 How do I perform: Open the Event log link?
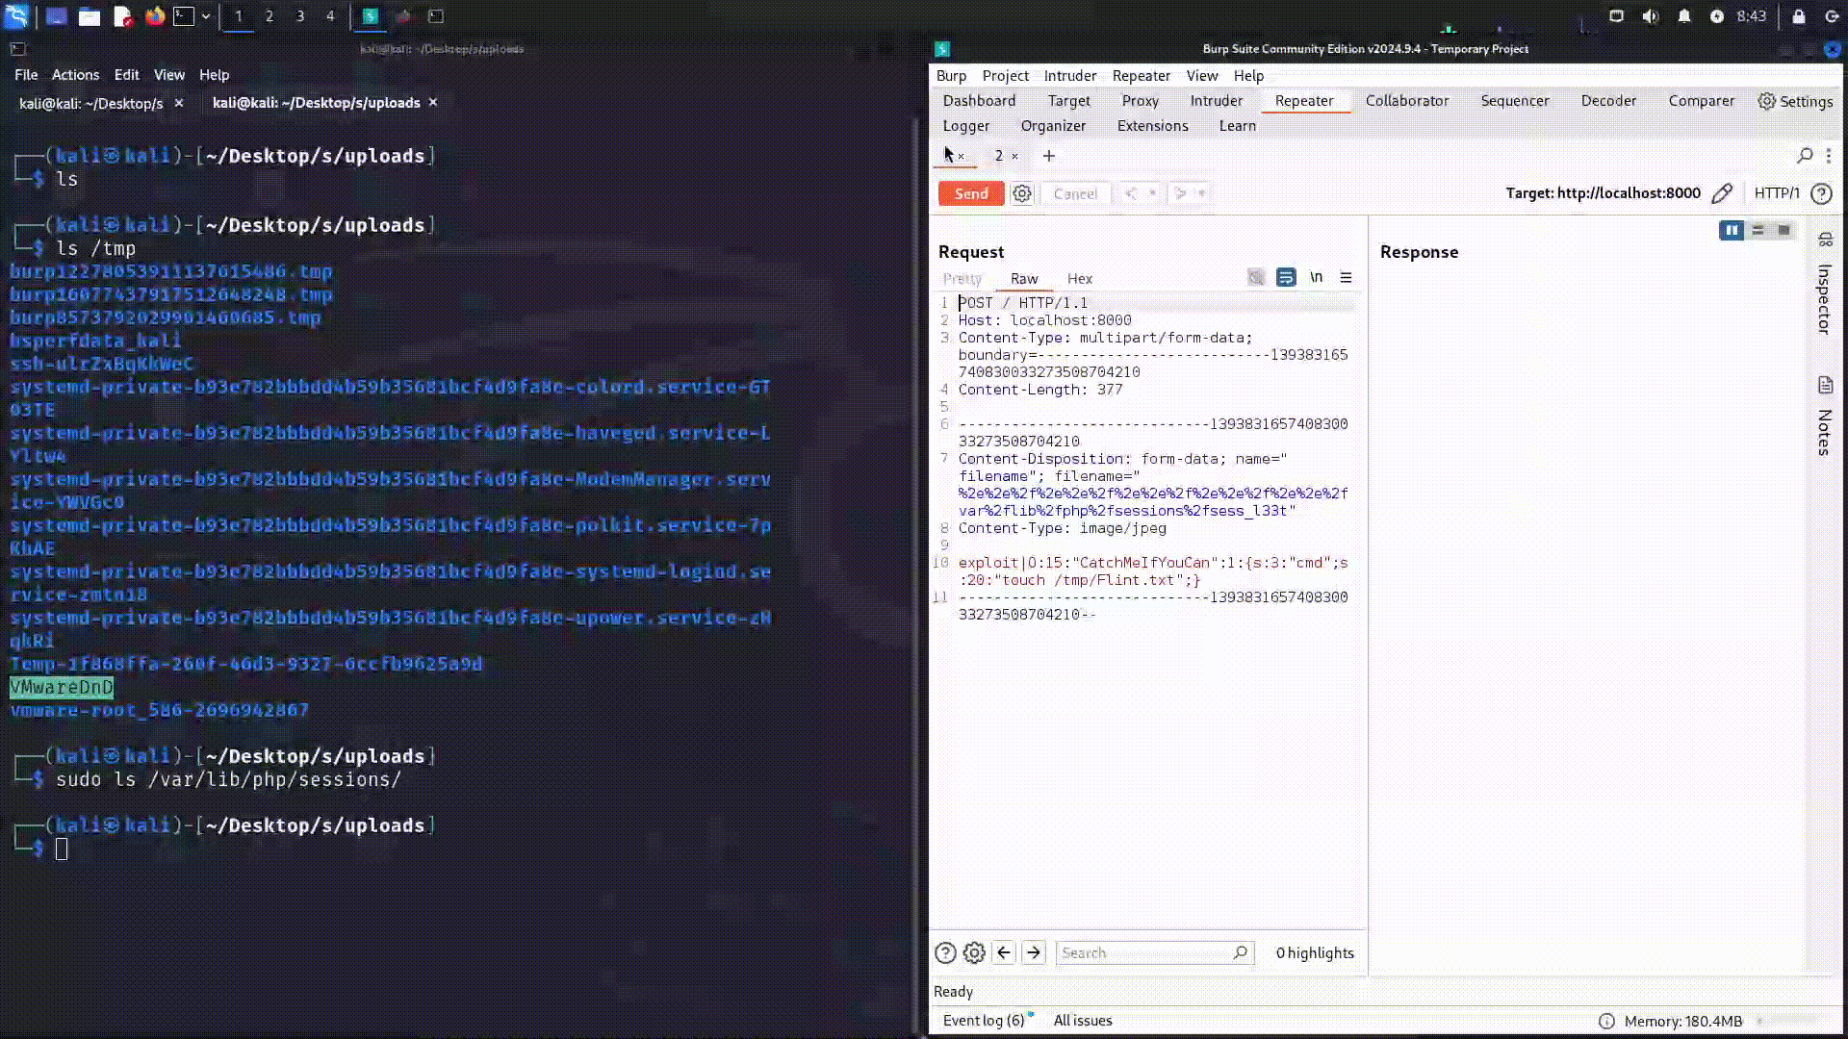[983, 1021]
